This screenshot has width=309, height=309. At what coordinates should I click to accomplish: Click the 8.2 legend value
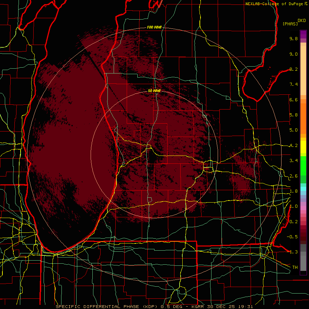(294, 69)
